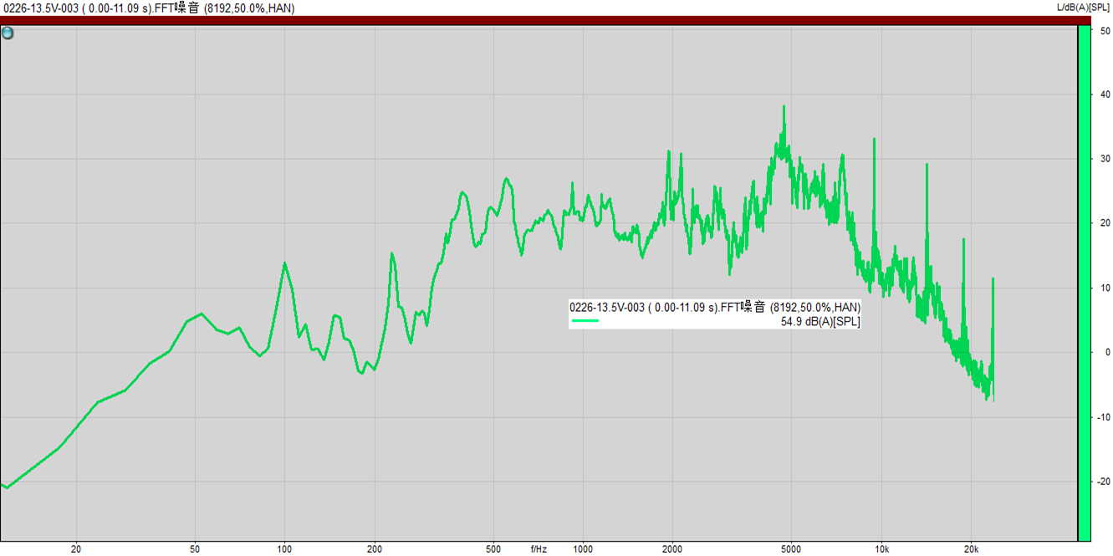Click the 5000 tick on the frequency axis

[x=791, y=549]
